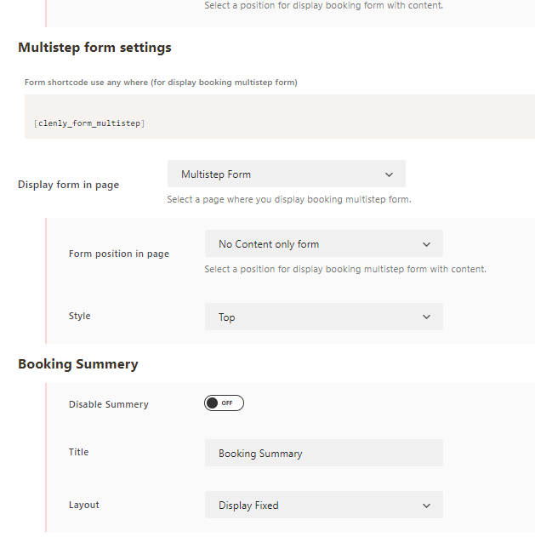
Task: Open the Multistep Form page dropdown
Action: click(x=287, y=174)
